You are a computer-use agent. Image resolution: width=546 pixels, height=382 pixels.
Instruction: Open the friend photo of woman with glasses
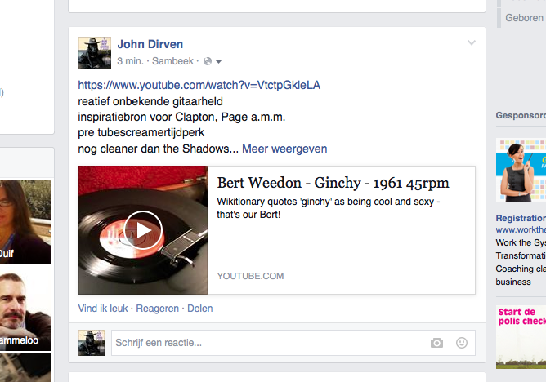[26, 222]
